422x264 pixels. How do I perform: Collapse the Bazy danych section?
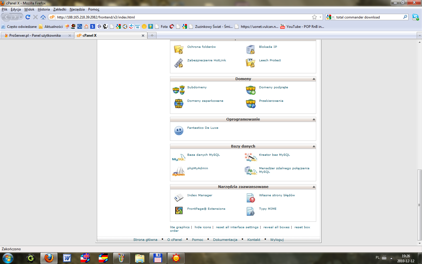tap(314, 146)
